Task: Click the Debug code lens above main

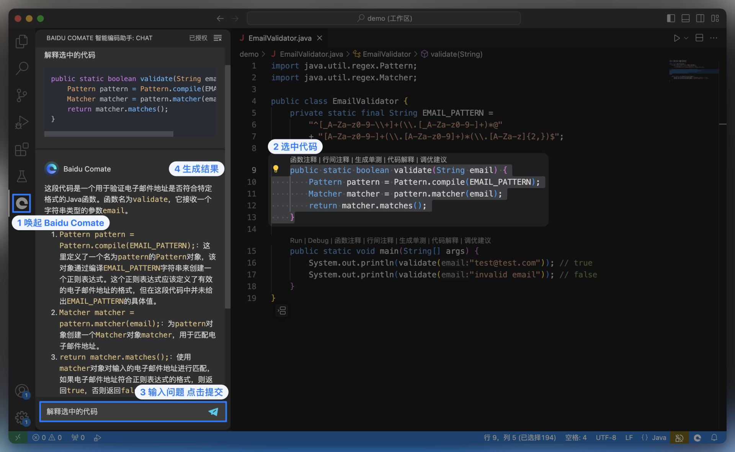Action: pyautogui.click(x=318, y=240)
